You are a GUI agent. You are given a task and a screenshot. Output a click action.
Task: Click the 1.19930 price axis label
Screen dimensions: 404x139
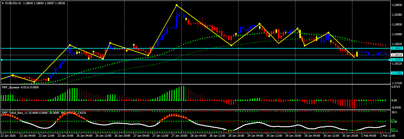(x=397, y=25)
